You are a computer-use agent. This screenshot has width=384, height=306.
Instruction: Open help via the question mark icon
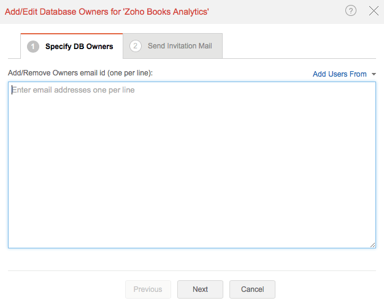[x=351, y=10]
